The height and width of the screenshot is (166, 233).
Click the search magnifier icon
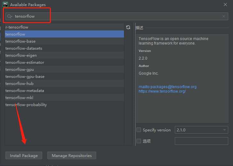pyautogui.click(x=10, y=16)
